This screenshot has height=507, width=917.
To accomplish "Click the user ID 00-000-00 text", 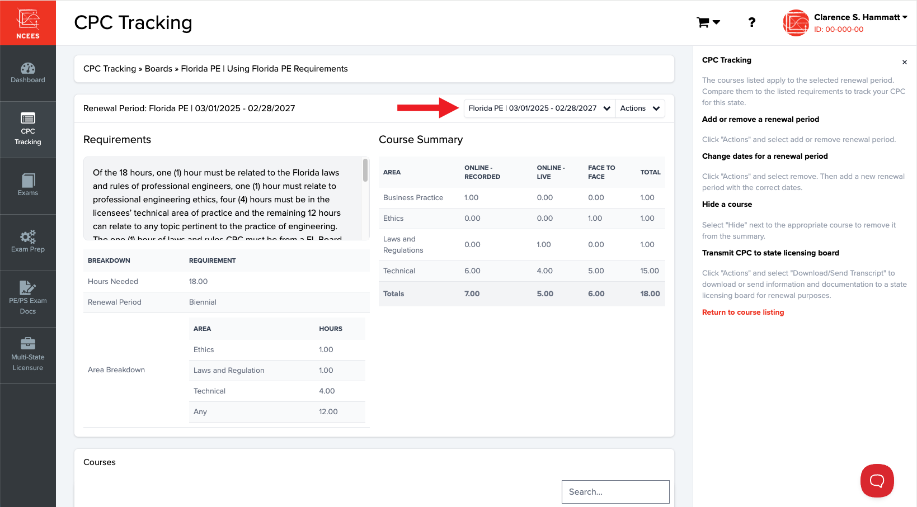I will coord(839,30).
